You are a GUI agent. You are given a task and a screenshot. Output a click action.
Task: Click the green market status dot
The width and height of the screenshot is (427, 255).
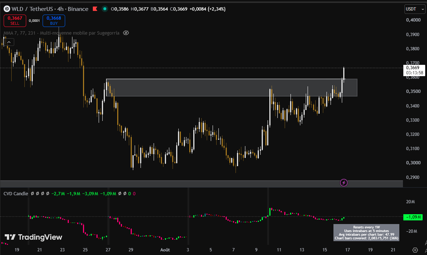click(104, 9)
